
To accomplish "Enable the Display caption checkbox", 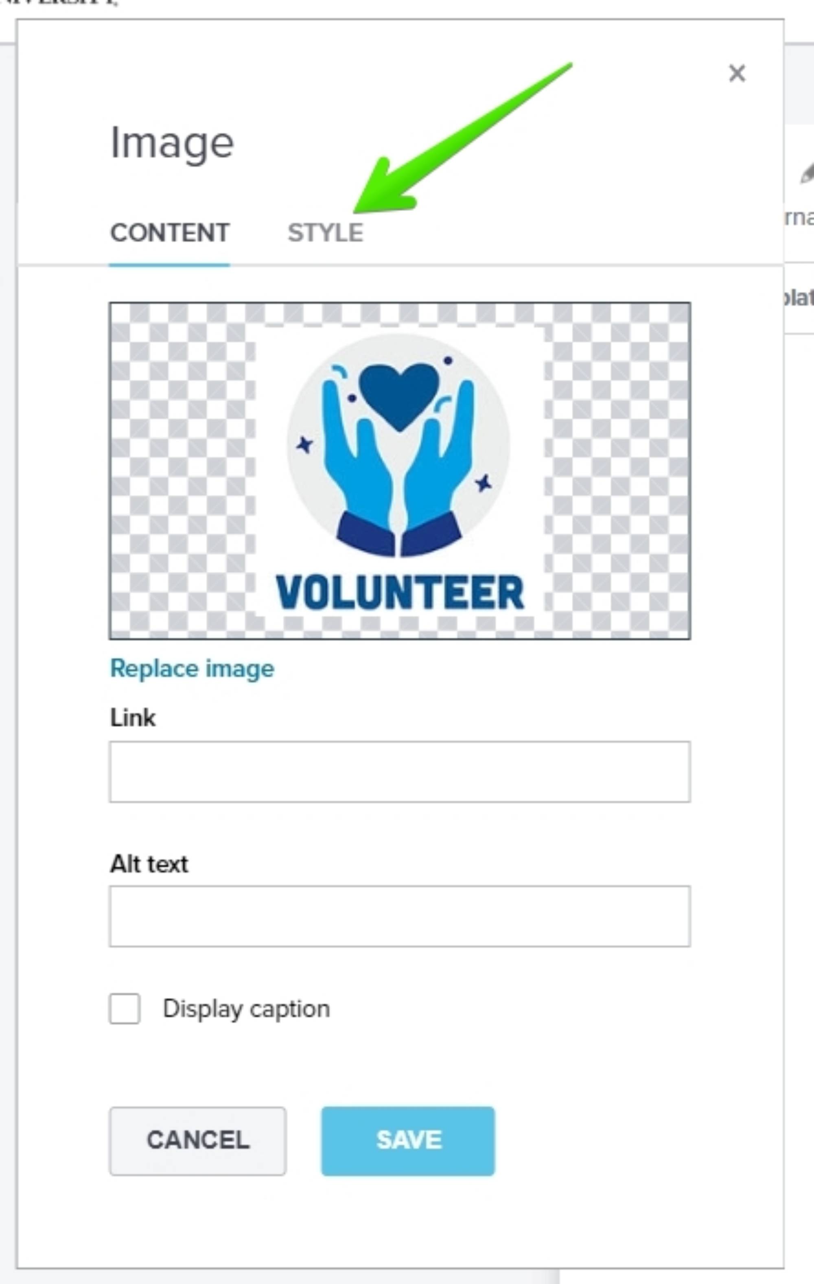I will click(125, 1008).
